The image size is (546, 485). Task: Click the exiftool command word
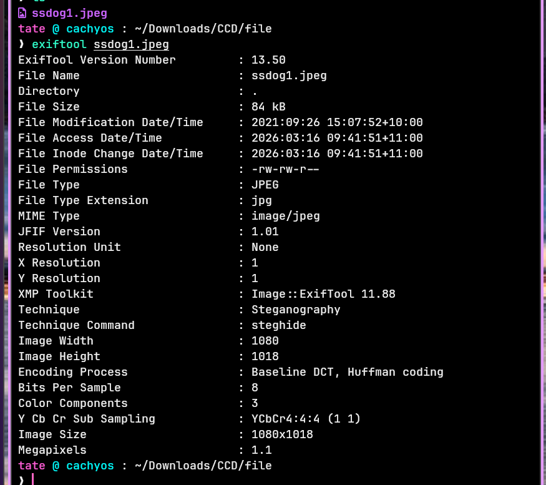59,44
